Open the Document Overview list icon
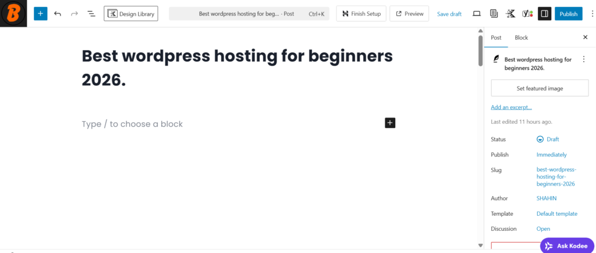 (x=91, y=13)
